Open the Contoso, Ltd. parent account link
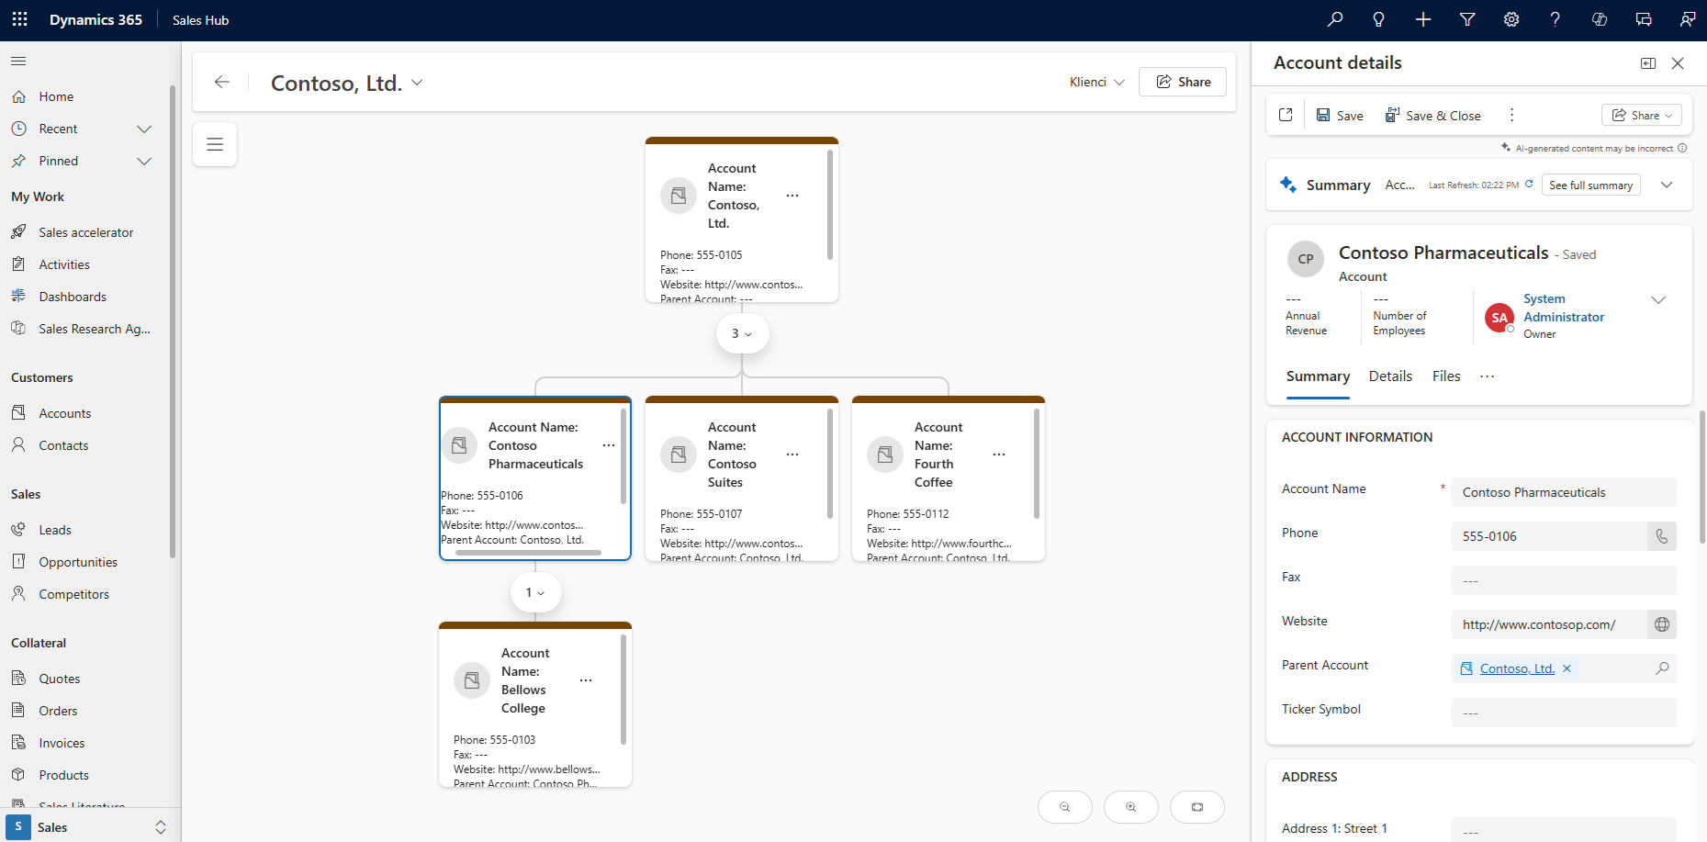This screenshot has height=842, width=1707. pos(1517,668)
